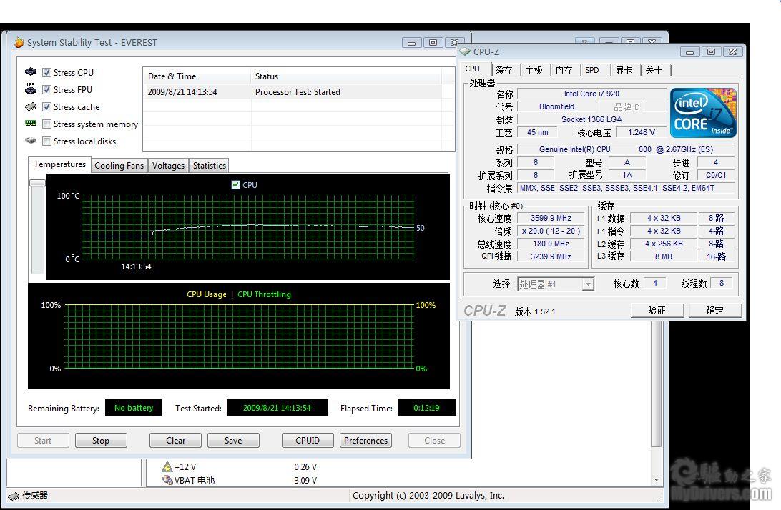Open the 显卡 tab in CPU-Z
The image size is (781, 510).
tap(624, 70)
